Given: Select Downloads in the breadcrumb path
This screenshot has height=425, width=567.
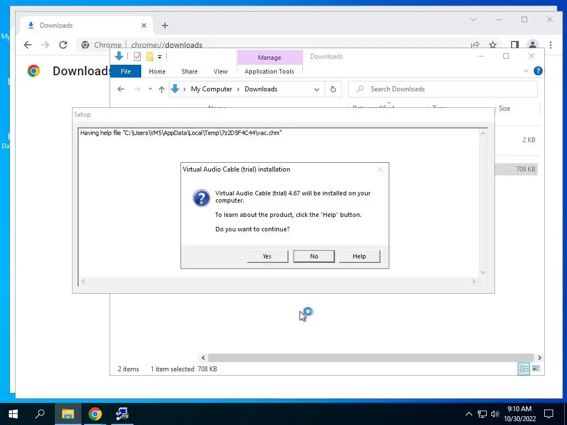Looking at the screenshot, I should click(261, 89).
